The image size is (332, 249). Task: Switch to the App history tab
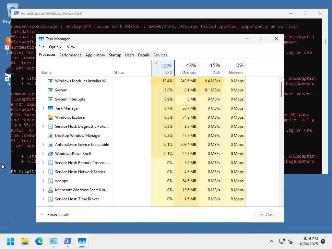click(95, 55)
